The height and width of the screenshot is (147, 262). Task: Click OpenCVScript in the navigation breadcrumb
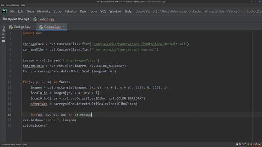point(18,19)
